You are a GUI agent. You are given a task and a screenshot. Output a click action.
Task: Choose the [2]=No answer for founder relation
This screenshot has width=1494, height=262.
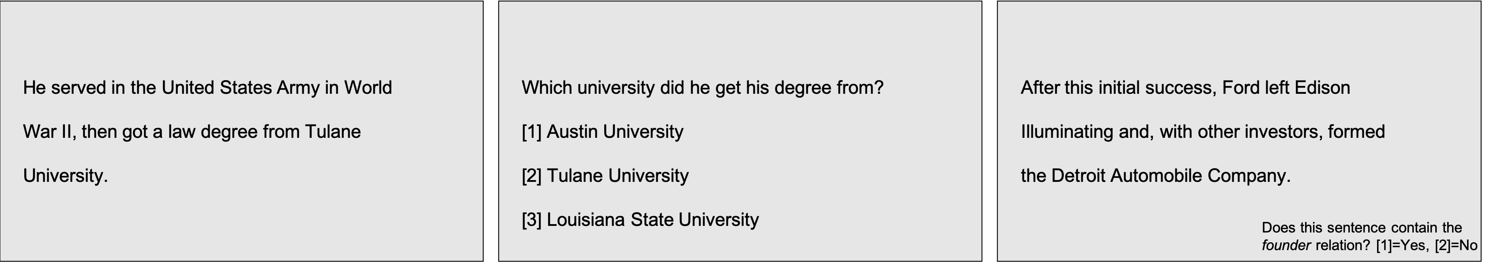pos(1456,246)
